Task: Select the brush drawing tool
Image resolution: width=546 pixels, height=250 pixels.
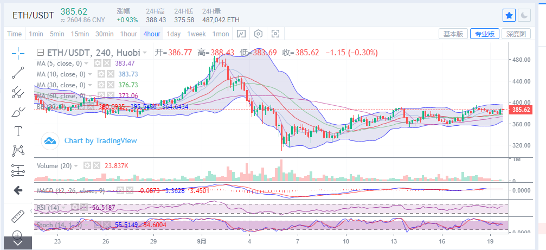Action: pyautogui.click(x=18, y=112)
